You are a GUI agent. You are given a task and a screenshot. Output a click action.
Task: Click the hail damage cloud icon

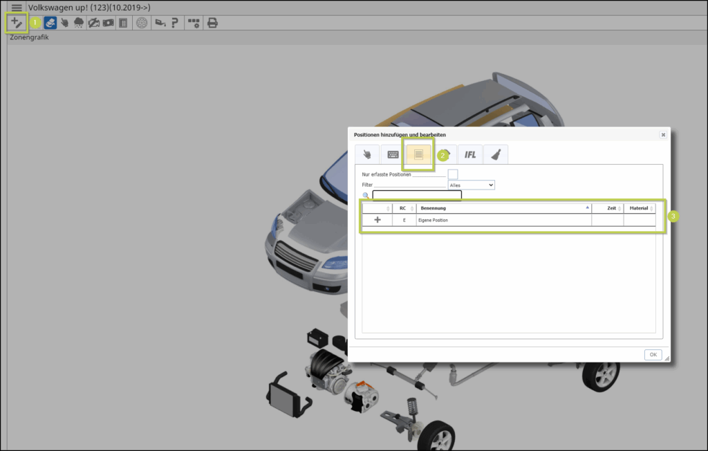point(79,23)
